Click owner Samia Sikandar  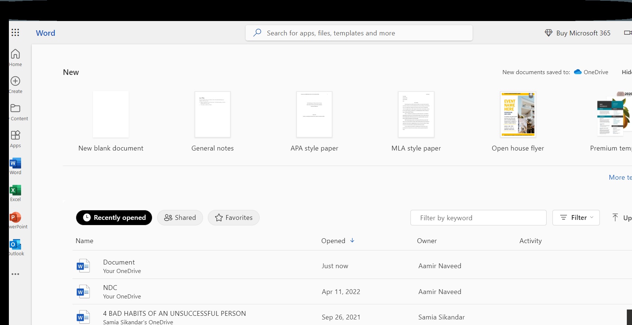[442, 317]
